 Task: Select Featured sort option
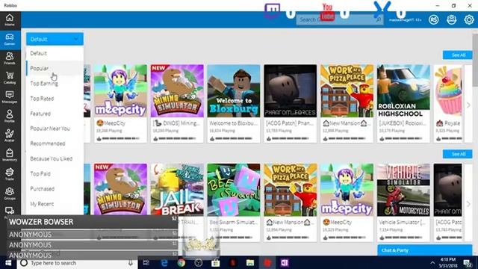(x=55, y=114)
